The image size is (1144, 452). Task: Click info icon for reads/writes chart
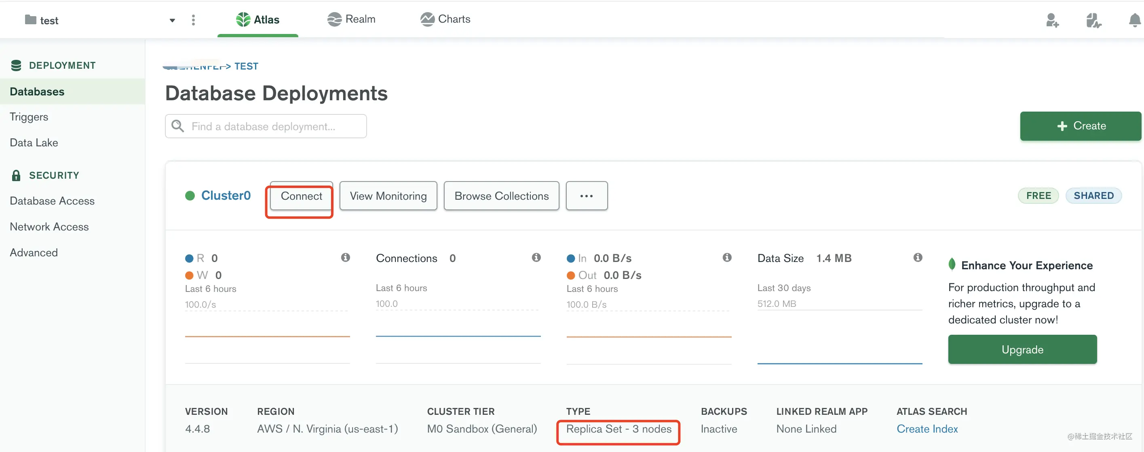[345, 258]
